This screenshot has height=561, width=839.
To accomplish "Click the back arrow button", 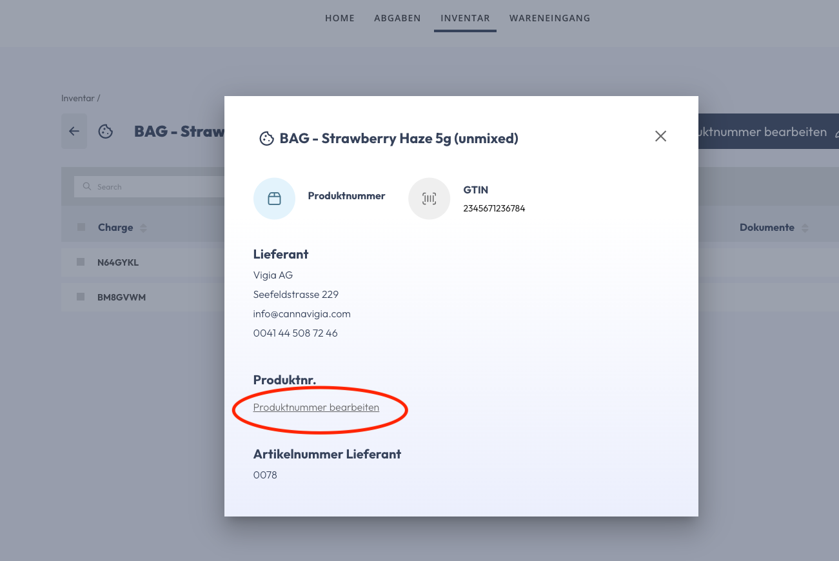I will [x=74, y=132].
